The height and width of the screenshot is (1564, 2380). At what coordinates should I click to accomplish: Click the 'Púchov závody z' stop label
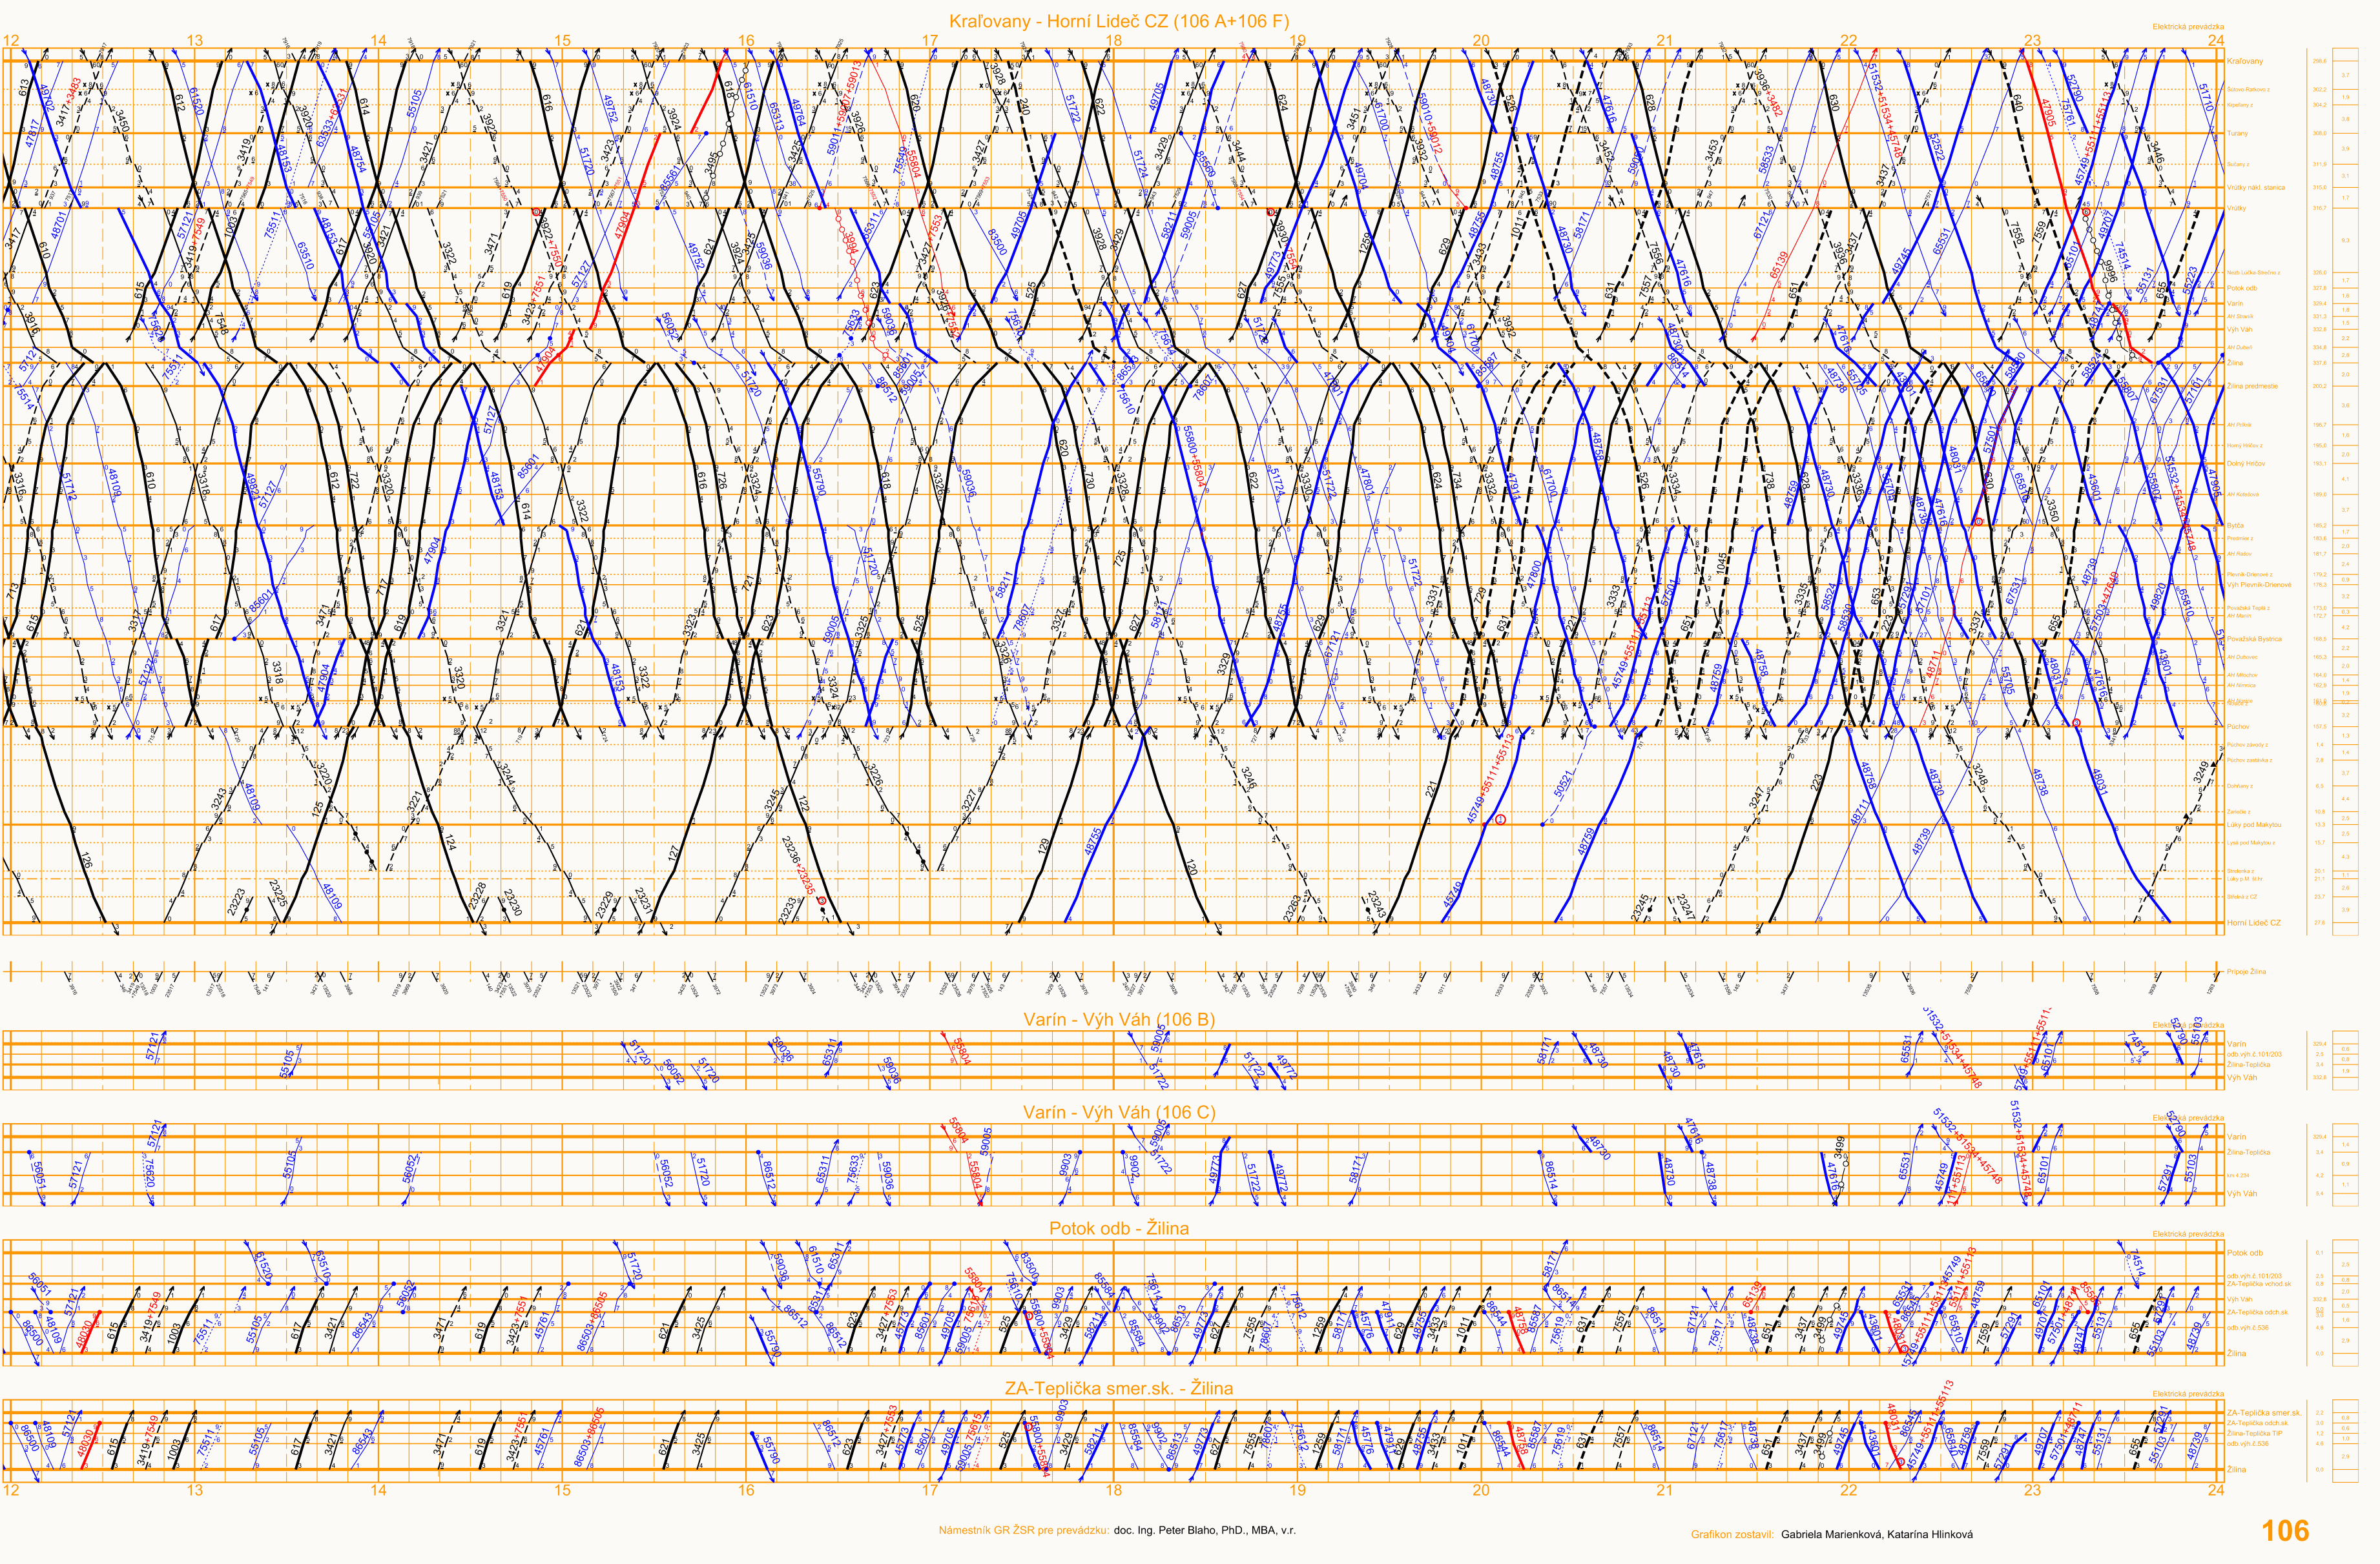point(2247,746)
